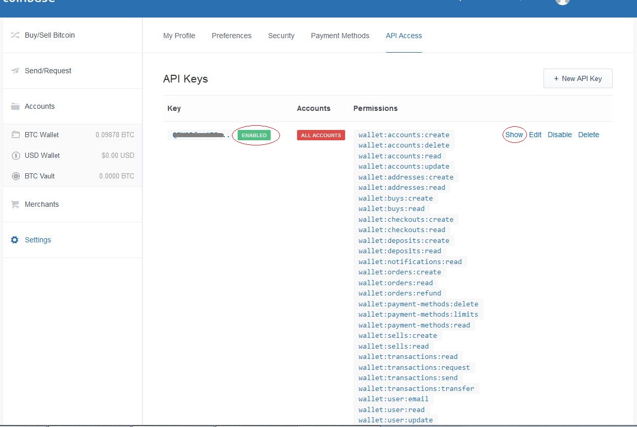Click the Show link for the API key

pos(514,135)
